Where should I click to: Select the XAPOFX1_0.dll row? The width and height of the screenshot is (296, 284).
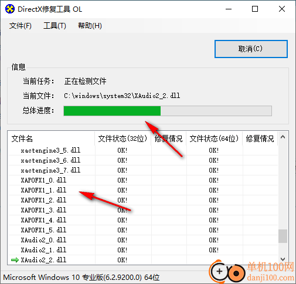pyautogui.click(x=143, y=180)
